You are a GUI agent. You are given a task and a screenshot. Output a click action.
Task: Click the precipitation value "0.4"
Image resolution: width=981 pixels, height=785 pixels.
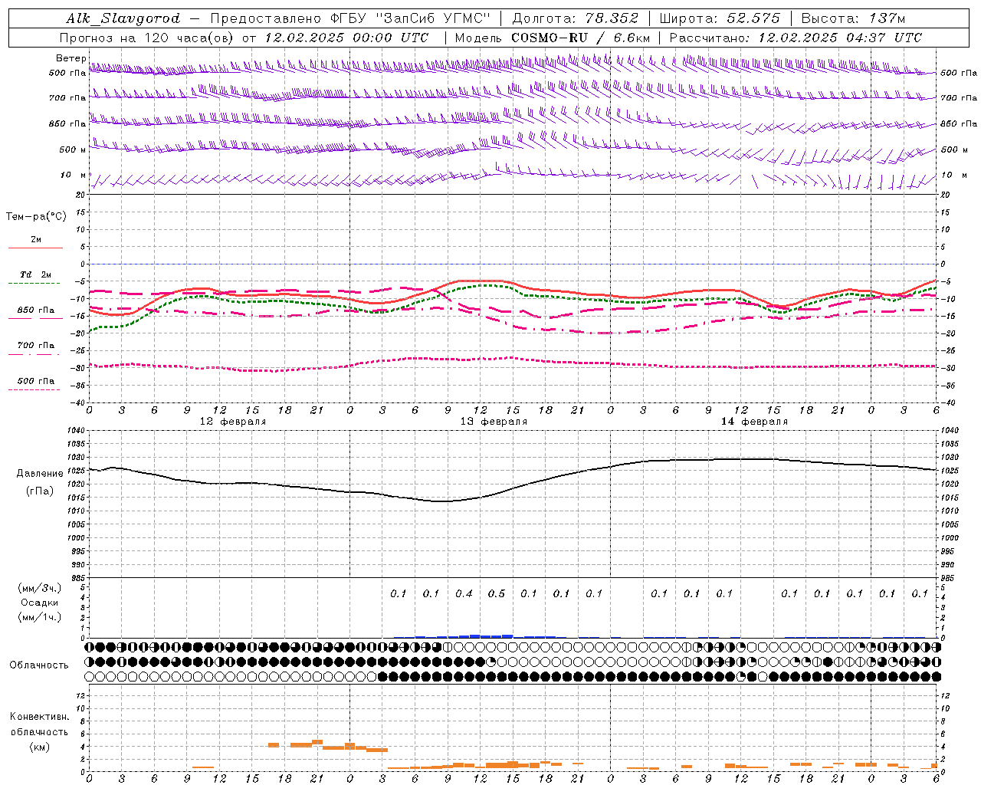point(464,593)
